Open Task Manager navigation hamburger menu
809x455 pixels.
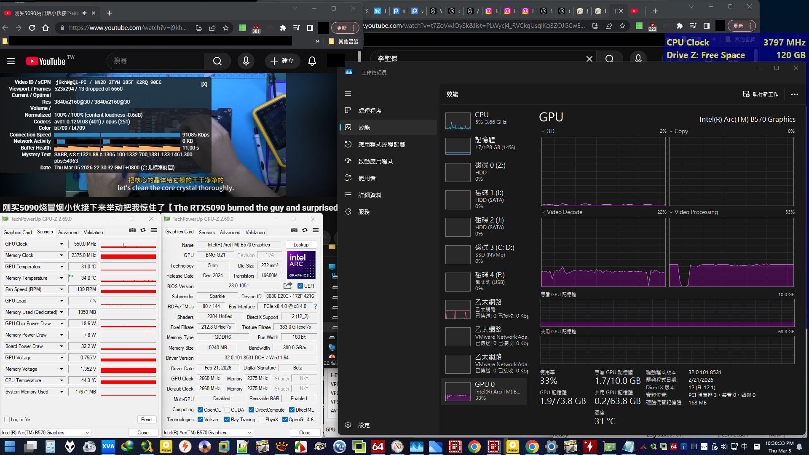coord(348,94)
